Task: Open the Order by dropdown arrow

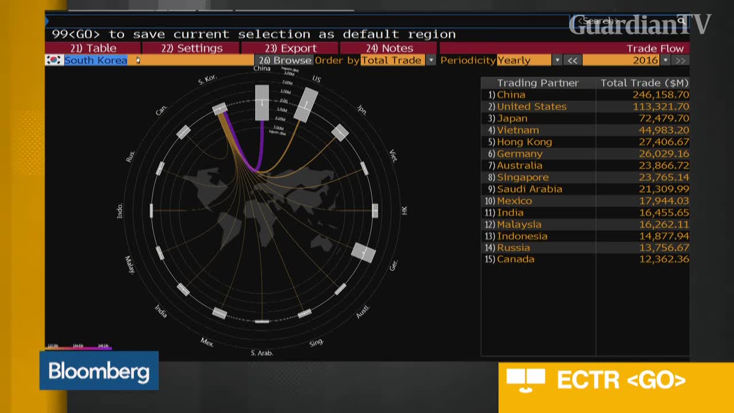Action: coord(431,60)
